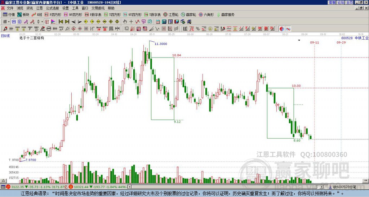This screenshot has width=369, height=197.
Task: Click the infinity loop icon
Action: point(288,29)
